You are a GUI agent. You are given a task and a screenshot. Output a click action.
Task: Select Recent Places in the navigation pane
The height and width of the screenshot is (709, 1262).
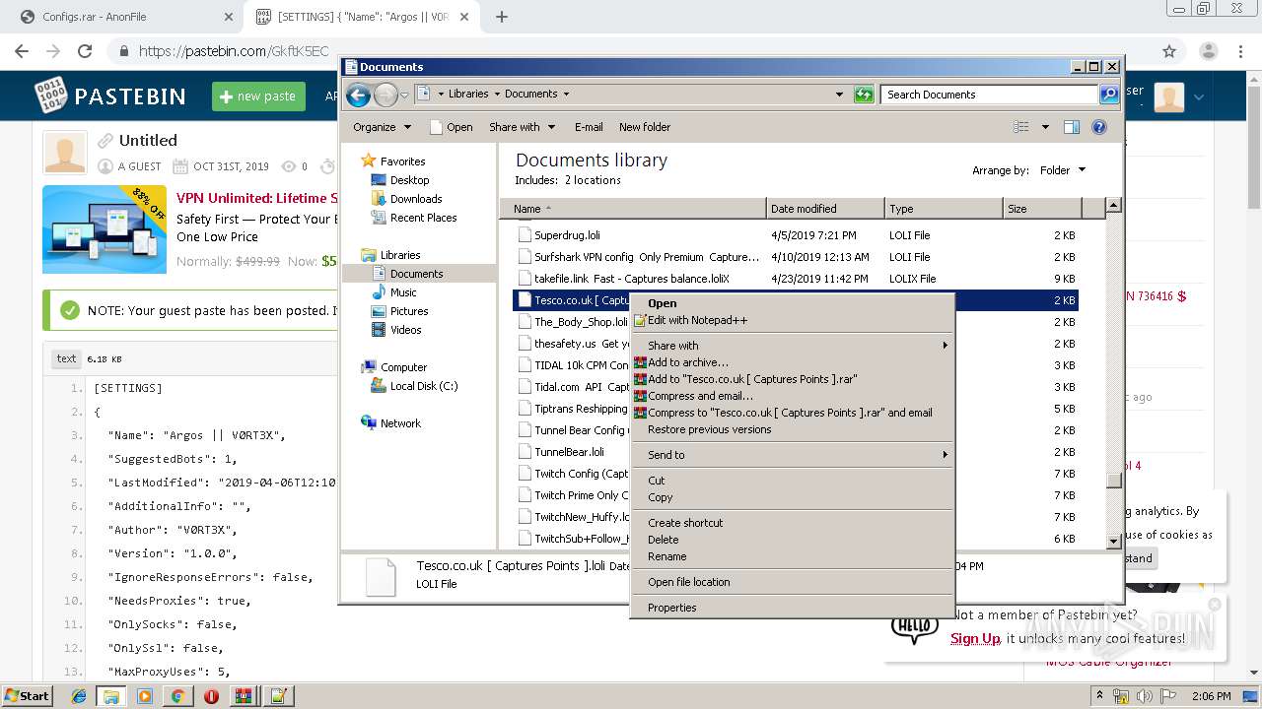tap(423, 218)
